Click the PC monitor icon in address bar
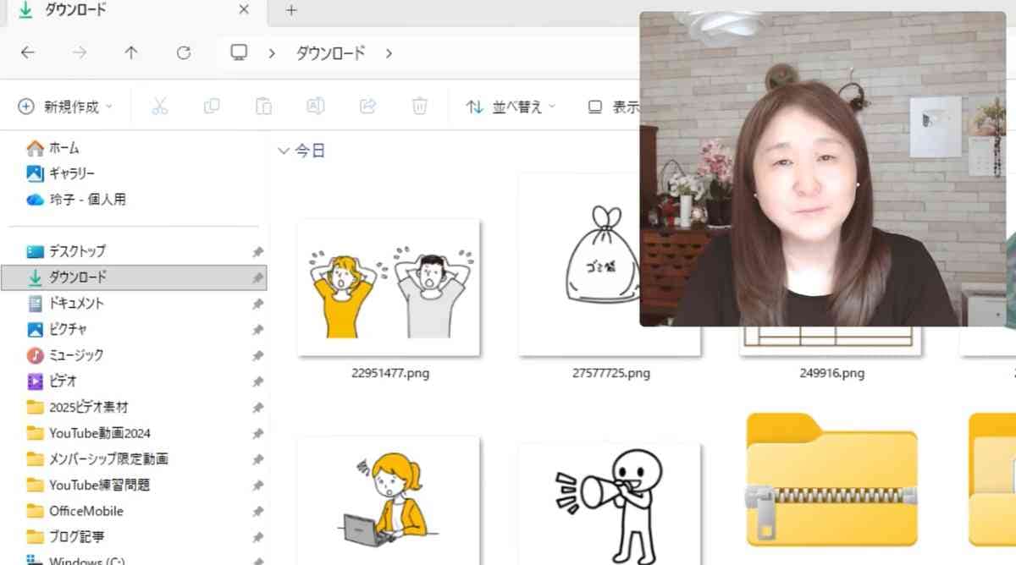 tap(240, 52)
